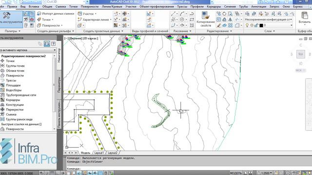Activate the Rotate editing tool
The image size is (312, 175).
[224, 14]
